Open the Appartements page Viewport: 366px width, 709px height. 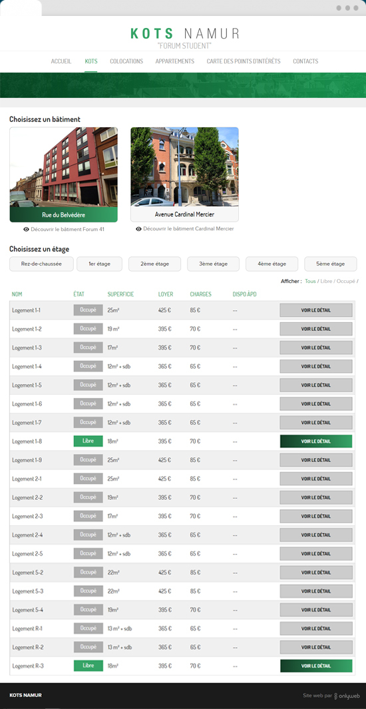(175, 61)
